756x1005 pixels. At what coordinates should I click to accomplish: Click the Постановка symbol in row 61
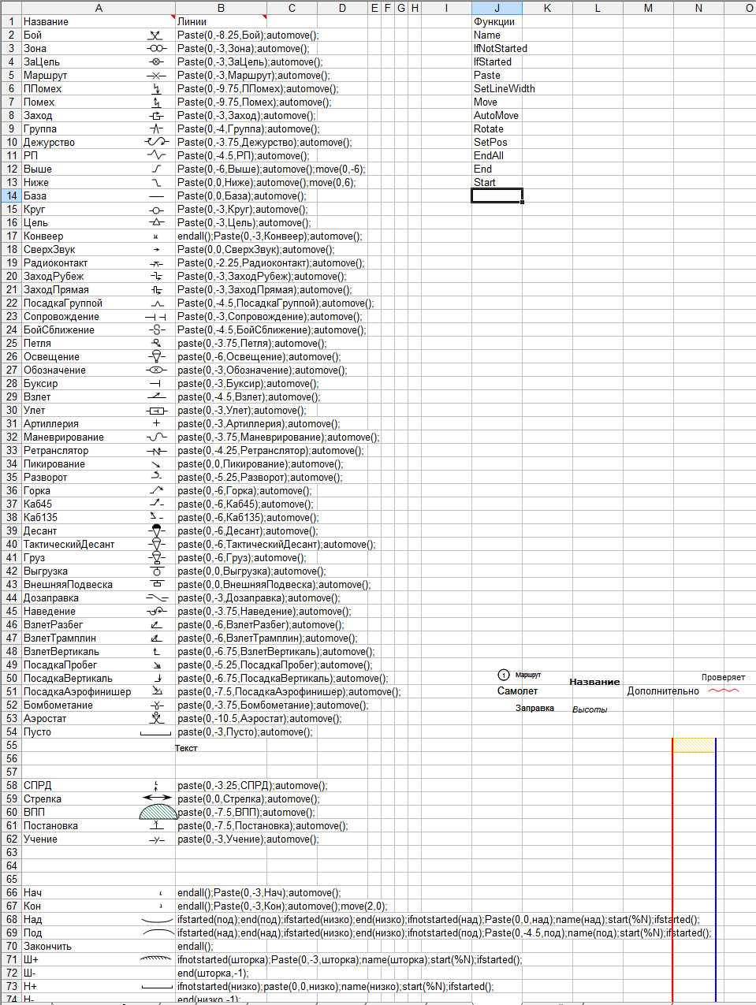157,824
